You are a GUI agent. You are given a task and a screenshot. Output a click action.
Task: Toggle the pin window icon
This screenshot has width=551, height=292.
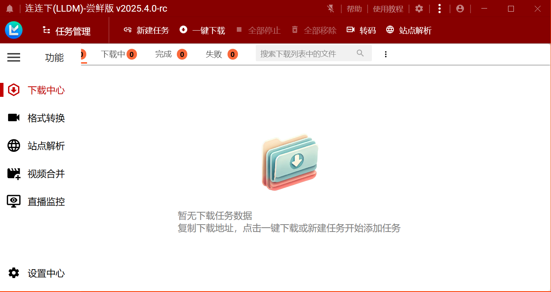tap(330, 9)
